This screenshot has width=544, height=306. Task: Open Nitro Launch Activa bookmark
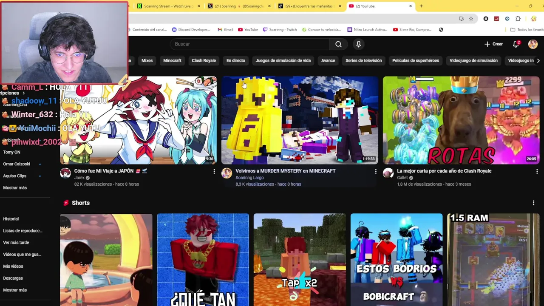click(x=367, y=30)
